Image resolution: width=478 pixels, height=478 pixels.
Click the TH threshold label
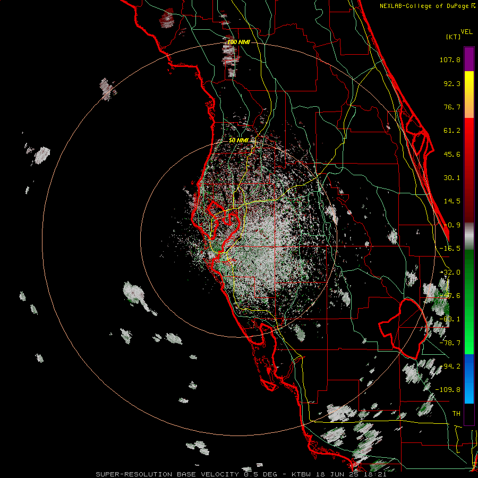pos(456,414)
